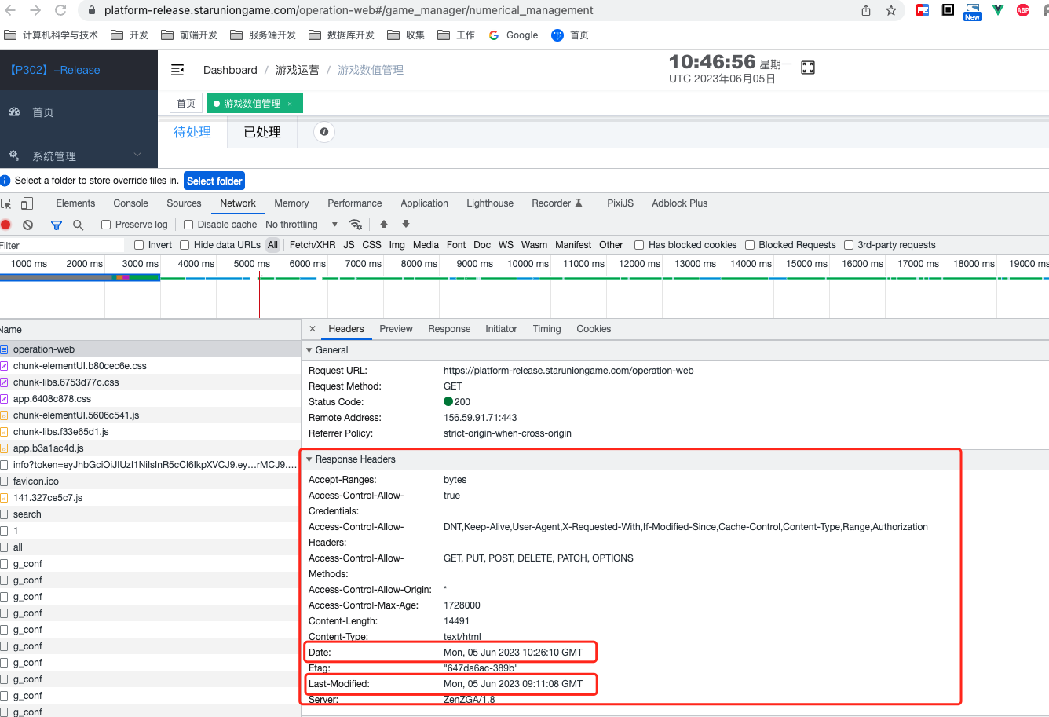Open the Timing tab in request details
1049x717 pixels.
pos(546,329)
